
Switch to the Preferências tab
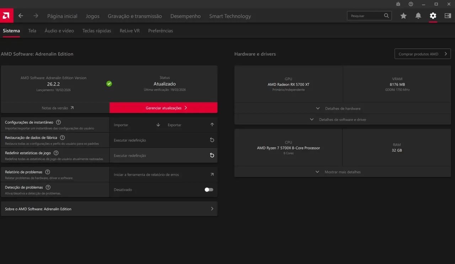161,31
